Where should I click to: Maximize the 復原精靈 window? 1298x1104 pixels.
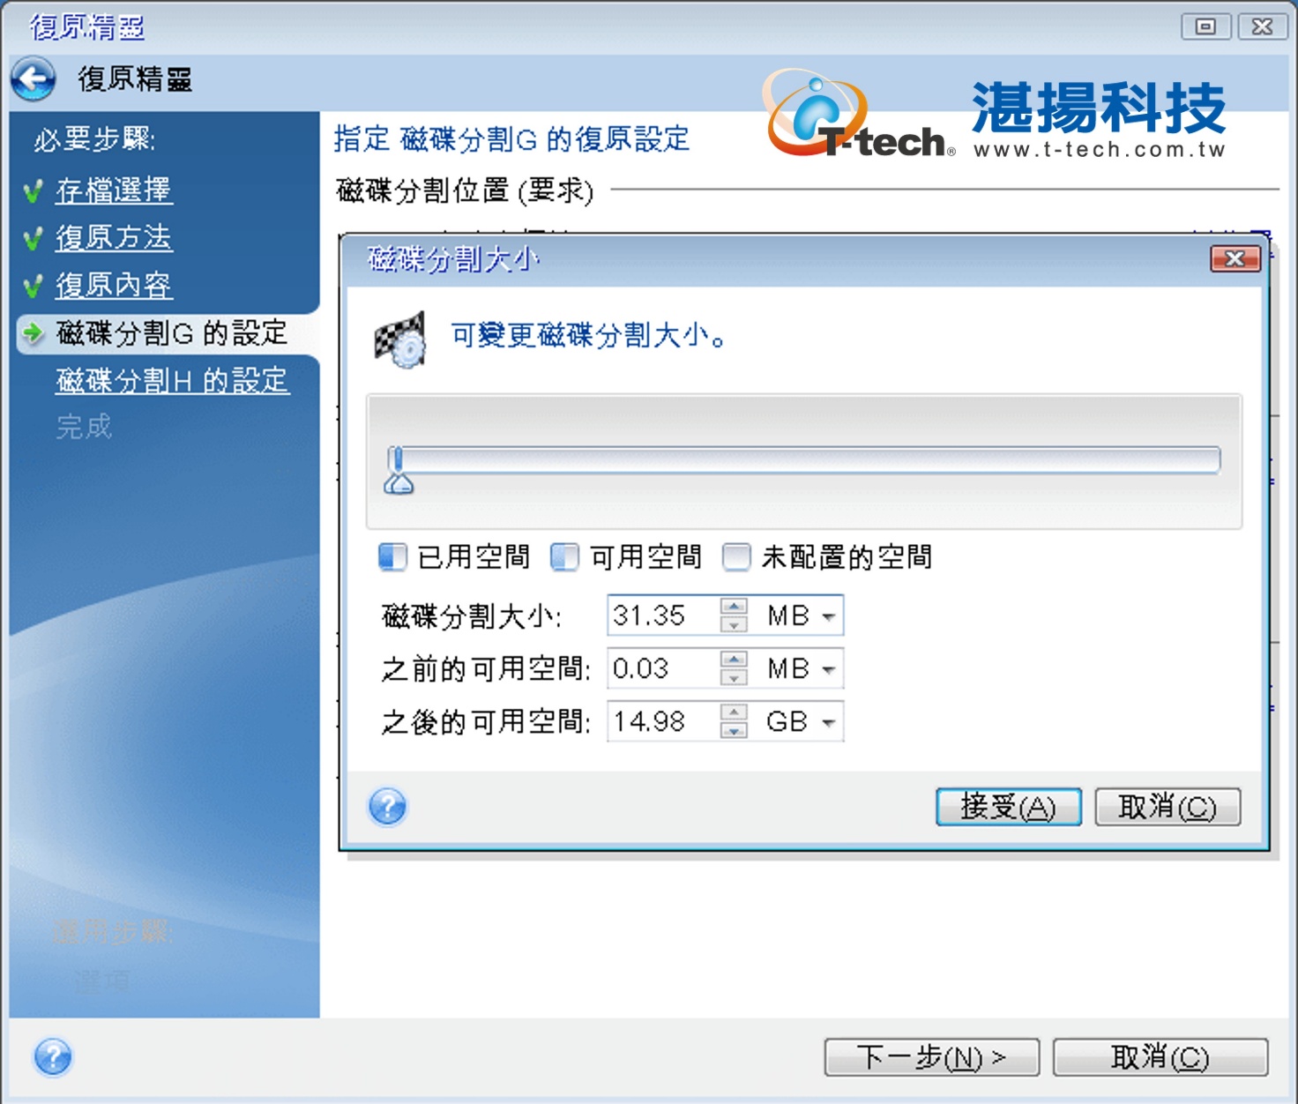[1205, 26]
